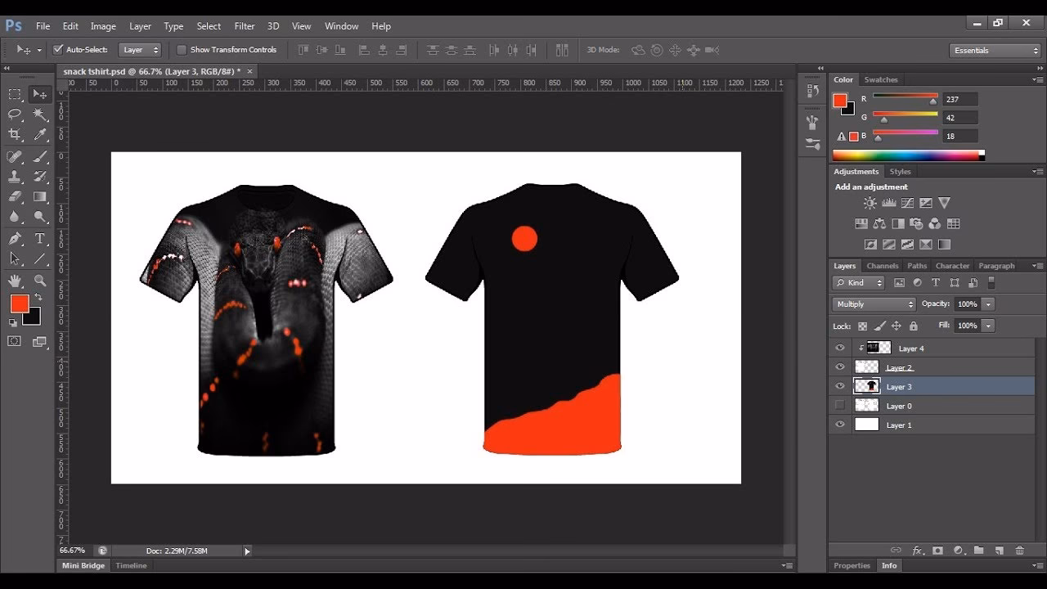Delete the selected layer with trash button

pyautogui.click(x=1018, y=551)
